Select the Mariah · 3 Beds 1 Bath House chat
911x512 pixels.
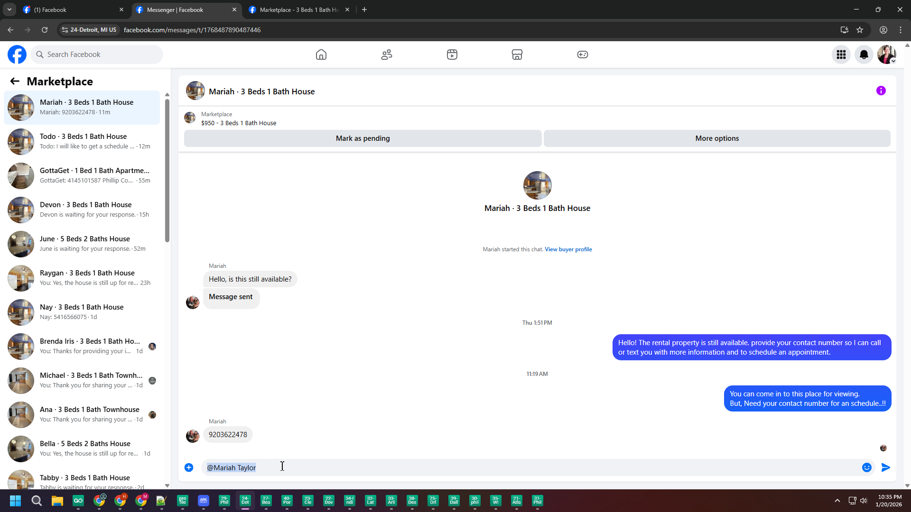[x=82, y=107]
